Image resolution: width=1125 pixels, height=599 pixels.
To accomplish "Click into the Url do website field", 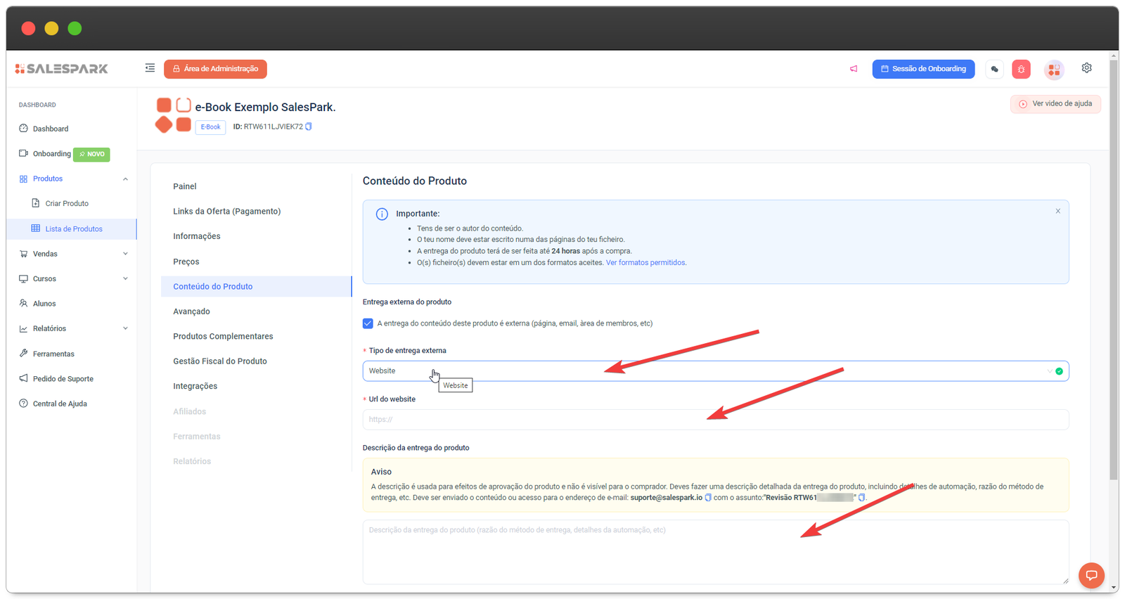I will (715, 420).
